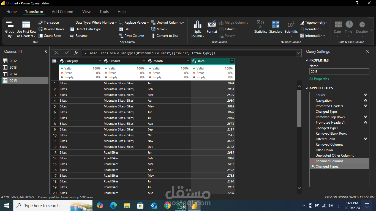Open gear settings for Source step

(x=366, y=95)
